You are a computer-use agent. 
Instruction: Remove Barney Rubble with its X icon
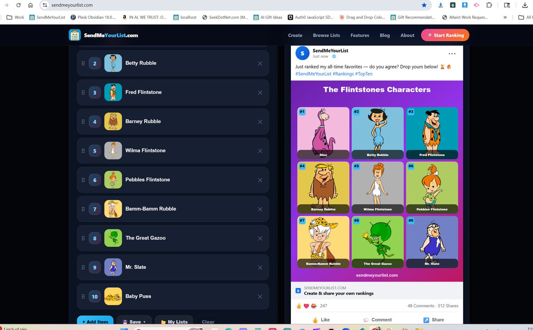260,122
